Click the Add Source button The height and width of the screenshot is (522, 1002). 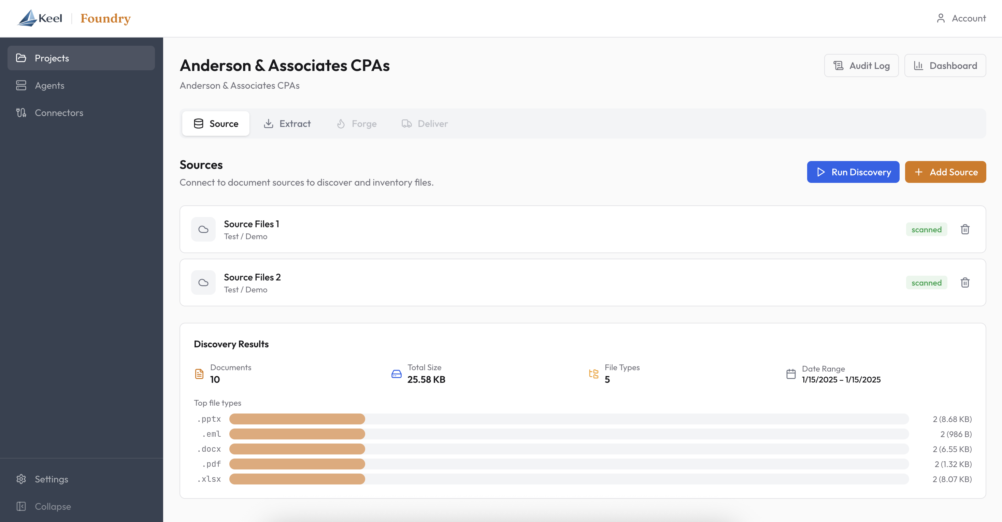coord(945,172)
